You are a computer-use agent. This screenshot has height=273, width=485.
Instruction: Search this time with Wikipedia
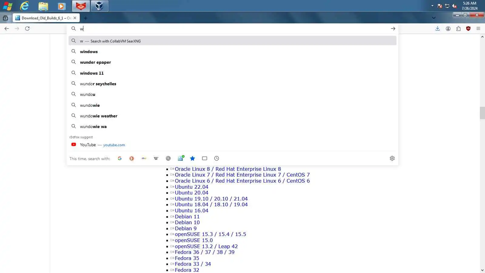156,158
